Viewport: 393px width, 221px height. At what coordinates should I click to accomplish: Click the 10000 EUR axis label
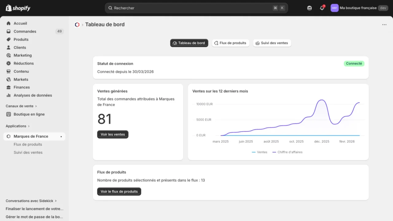click(204, 104)
